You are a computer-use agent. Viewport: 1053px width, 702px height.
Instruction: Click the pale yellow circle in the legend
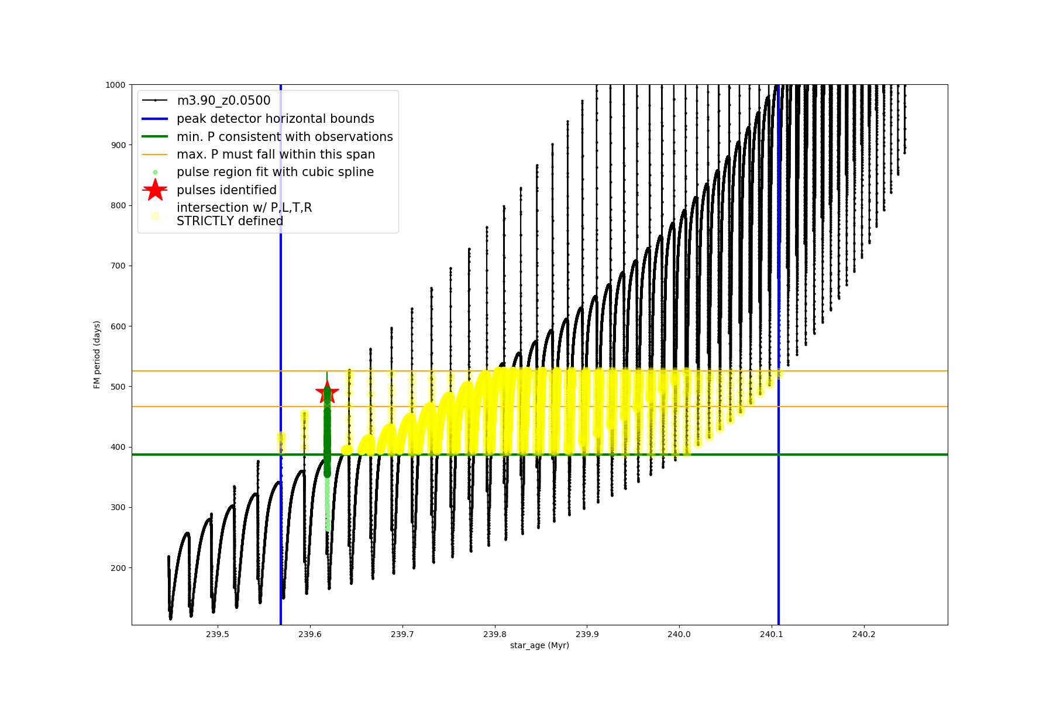tap(155, 216)
